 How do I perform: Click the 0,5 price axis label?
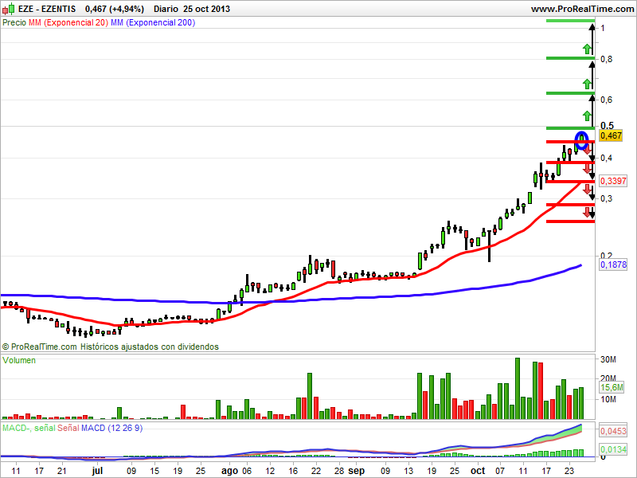click(x=607, y=126)
